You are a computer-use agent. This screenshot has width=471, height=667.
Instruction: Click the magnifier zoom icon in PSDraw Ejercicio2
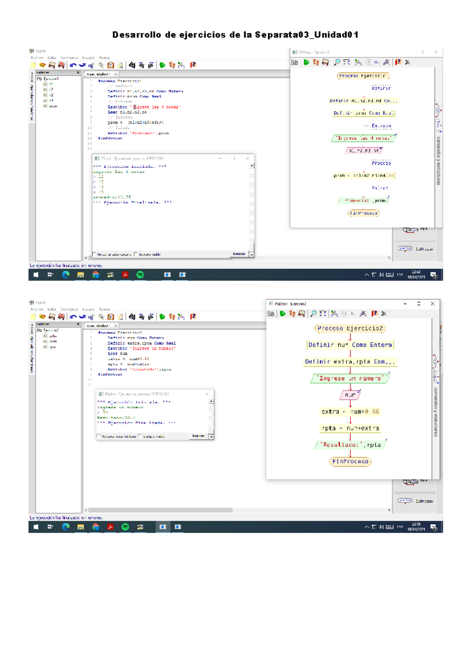click(313, 313)
